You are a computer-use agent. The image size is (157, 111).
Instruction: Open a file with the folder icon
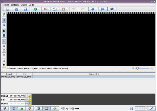16,9
